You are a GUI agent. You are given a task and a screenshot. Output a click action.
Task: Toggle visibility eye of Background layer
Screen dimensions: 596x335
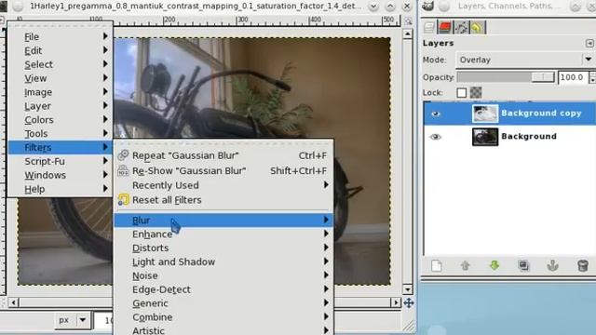point(436,137)
